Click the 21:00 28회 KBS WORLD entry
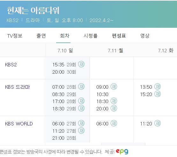 point(64,138)
